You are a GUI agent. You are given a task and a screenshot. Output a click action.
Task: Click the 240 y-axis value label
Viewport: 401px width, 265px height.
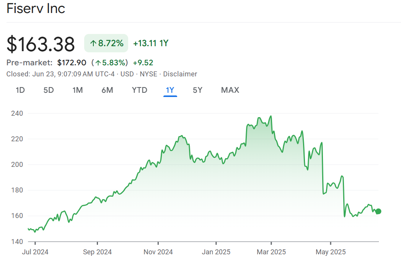[x=18, y=113]
